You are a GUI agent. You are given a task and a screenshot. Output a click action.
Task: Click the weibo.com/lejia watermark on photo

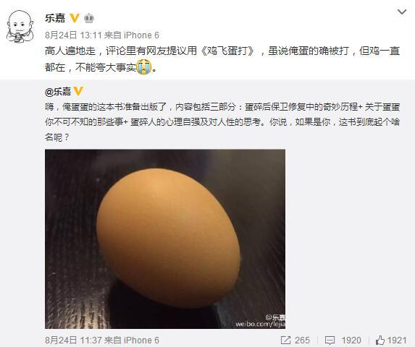coord(260,323)
